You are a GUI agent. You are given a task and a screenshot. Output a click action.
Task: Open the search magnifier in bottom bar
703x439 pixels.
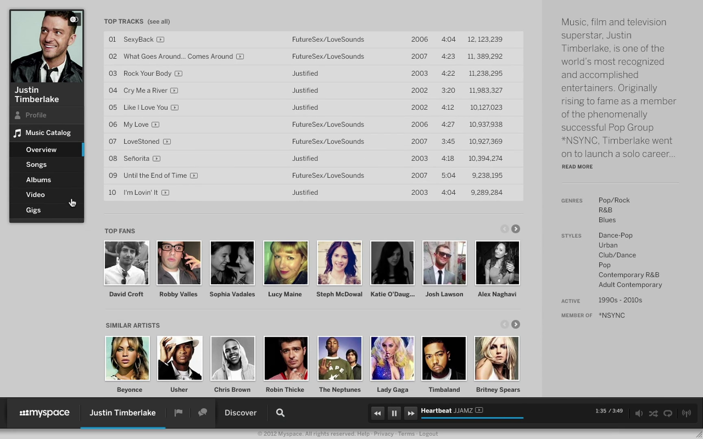(280, 413)
